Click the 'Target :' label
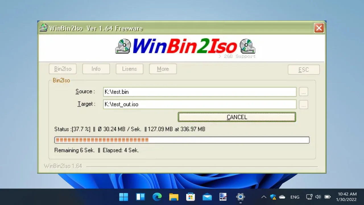 tap(86, 104)
